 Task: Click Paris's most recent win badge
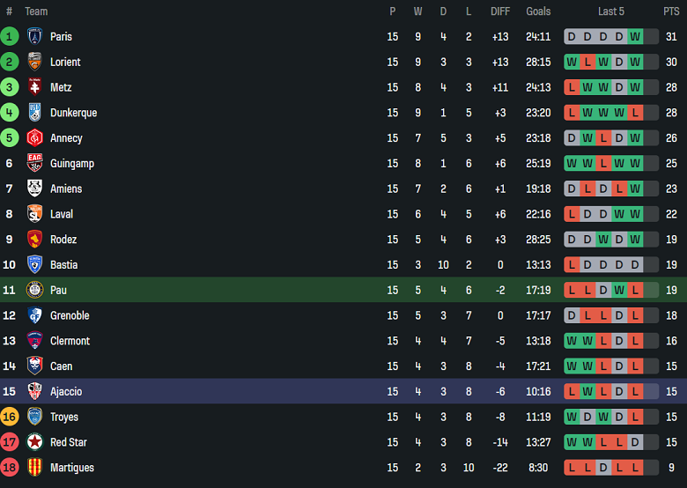[634, 37]
